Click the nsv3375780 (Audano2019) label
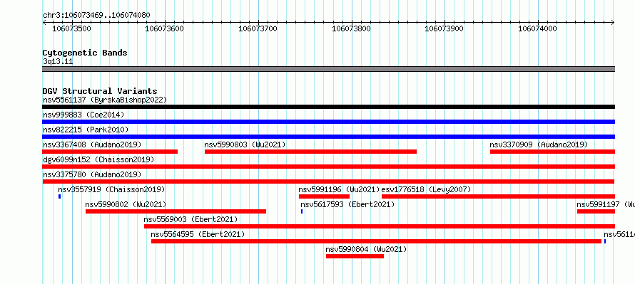Viewport: 635px width, 284px height. point(92,174)
